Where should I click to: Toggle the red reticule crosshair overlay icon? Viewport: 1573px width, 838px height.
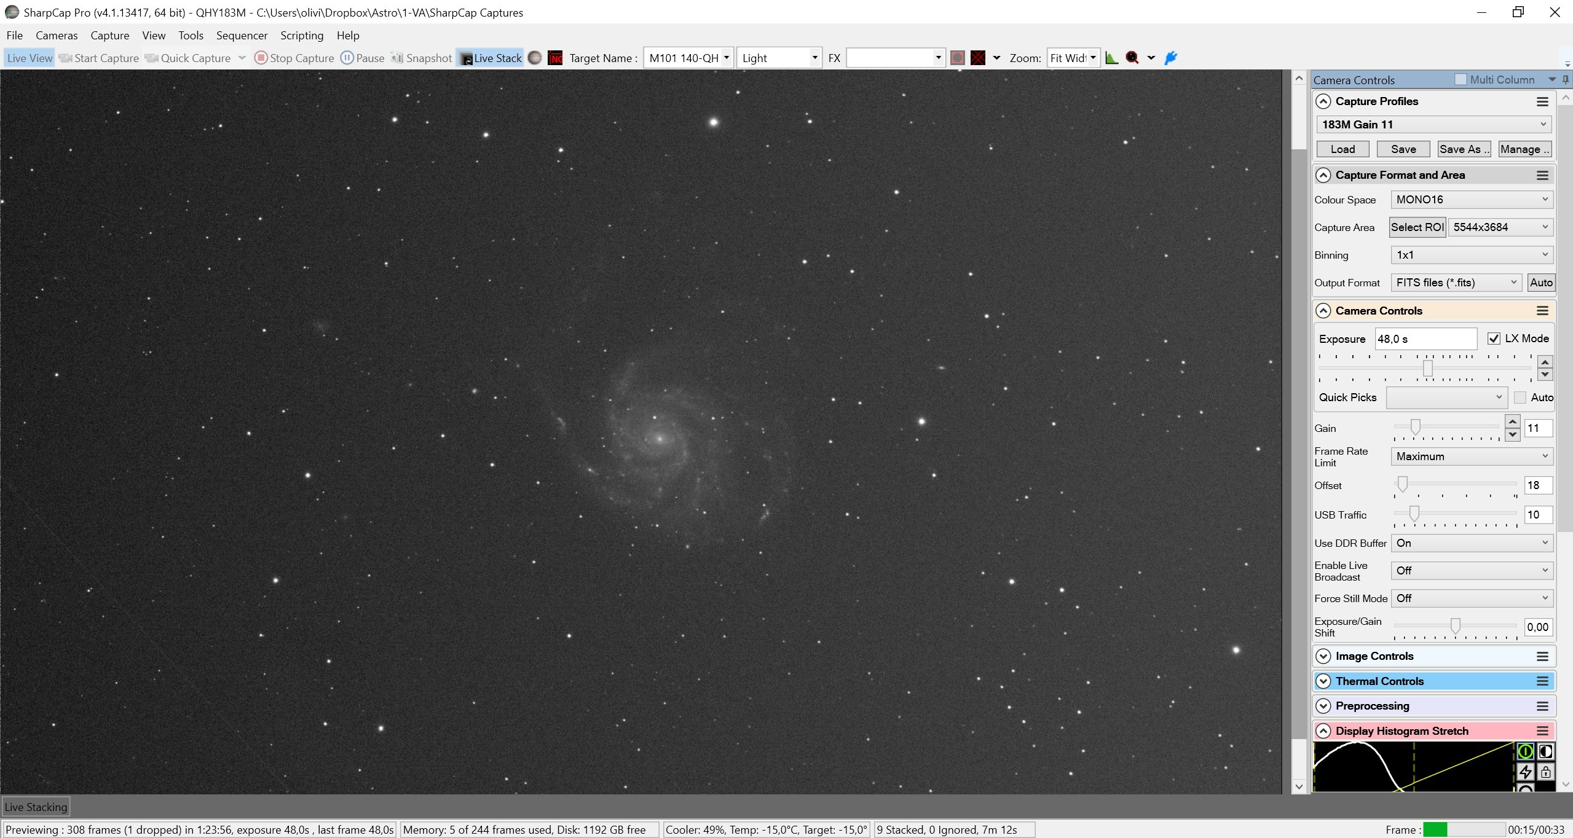click(978, 58)
